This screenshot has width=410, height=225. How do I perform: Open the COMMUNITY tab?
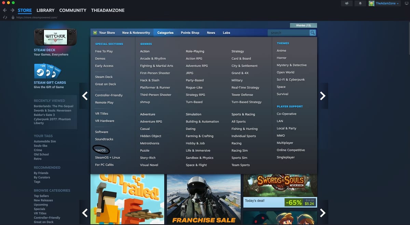coord(73,10)
